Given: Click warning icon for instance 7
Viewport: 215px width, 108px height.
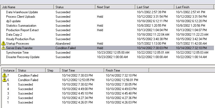Looking at the screenshot, I should 5,75.
